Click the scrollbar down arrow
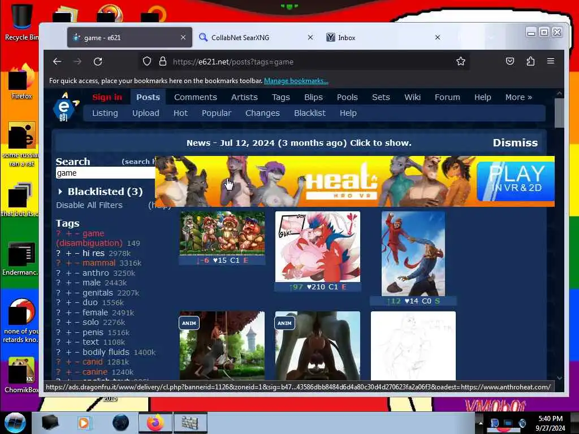 click(559, 378)
